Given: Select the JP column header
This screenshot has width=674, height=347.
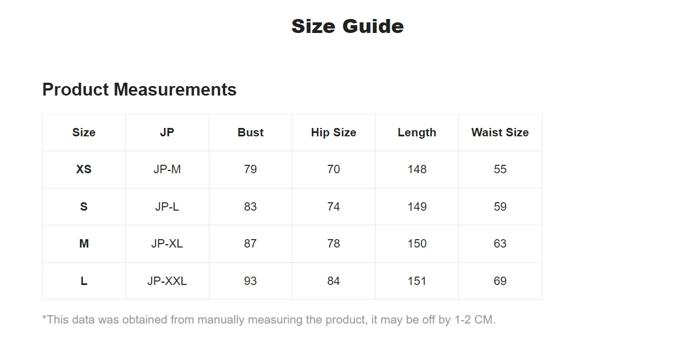Looking at the screenshot, I should pyautogui.click(x=167, y=132).
